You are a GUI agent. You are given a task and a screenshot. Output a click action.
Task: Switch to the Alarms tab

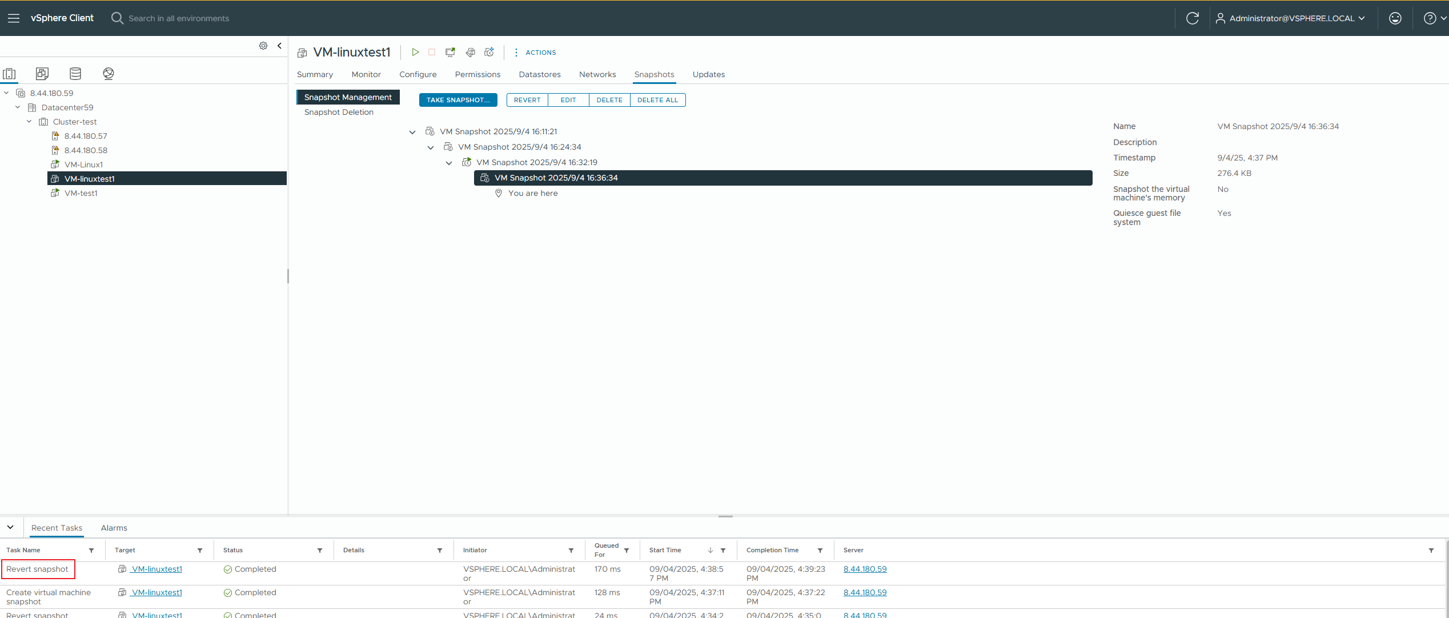[114, 528]
